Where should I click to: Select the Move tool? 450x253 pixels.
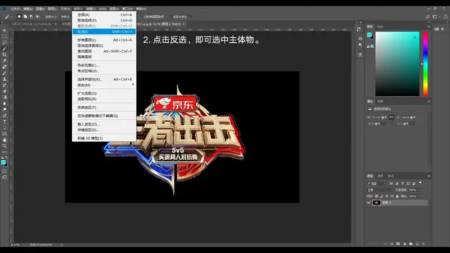[4, 30]
